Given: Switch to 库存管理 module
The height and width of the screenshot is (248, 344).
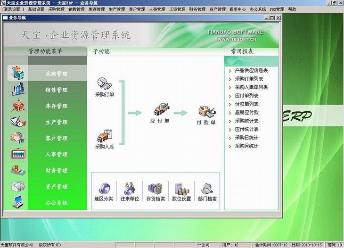Looking at the screenshot, I should (57, 106).
